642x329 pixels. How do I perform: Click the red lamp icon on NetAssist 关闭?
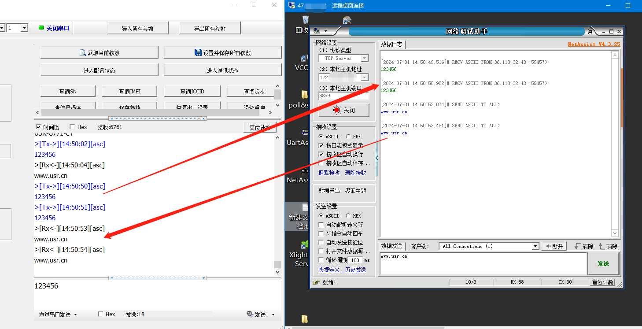(x=337, y=110)
